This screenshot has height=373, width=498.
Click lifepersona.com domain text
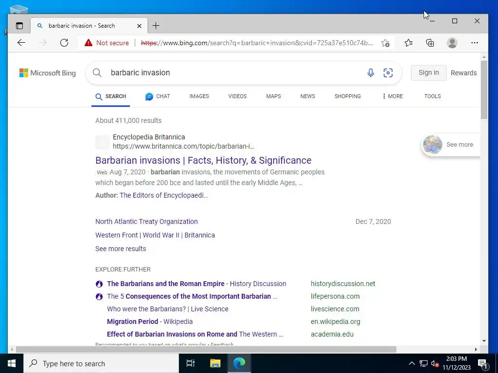coord(335,297)
